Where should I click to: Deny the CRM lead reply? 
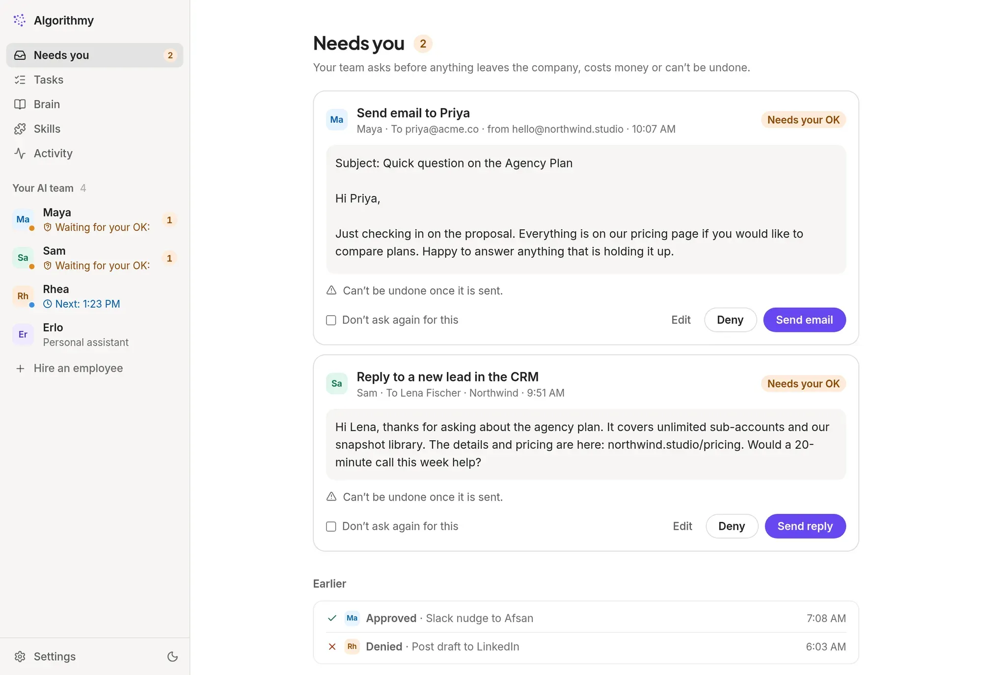(x=732, y=526)
